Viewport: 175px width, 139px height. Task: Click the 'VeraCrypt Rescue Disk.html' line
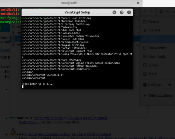[x=60, y=66]
